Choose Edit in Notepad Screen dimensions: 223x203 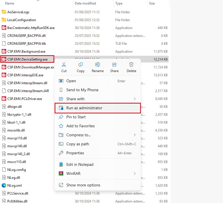point(80,164)
